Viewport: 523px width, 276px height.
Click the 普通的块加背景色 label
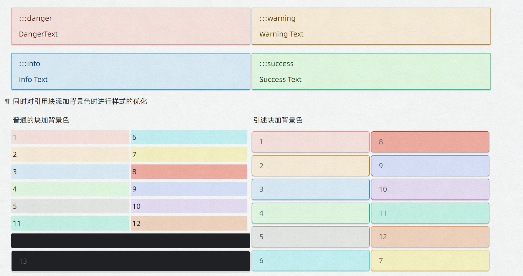[x=41, y=120]
